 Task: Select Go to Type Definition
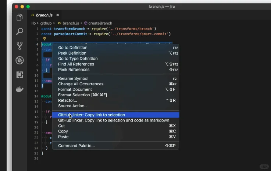[115, 59]
